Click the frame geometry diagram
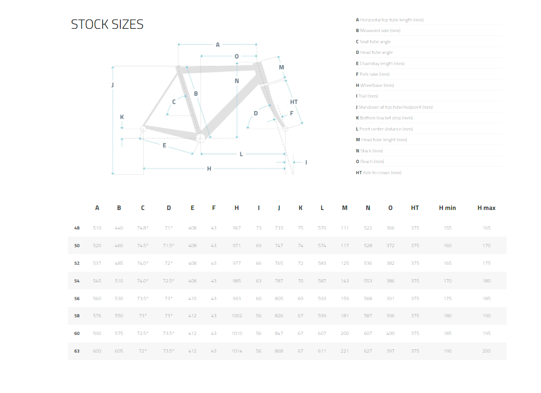 pyautogui.click(x=209, y=109)
